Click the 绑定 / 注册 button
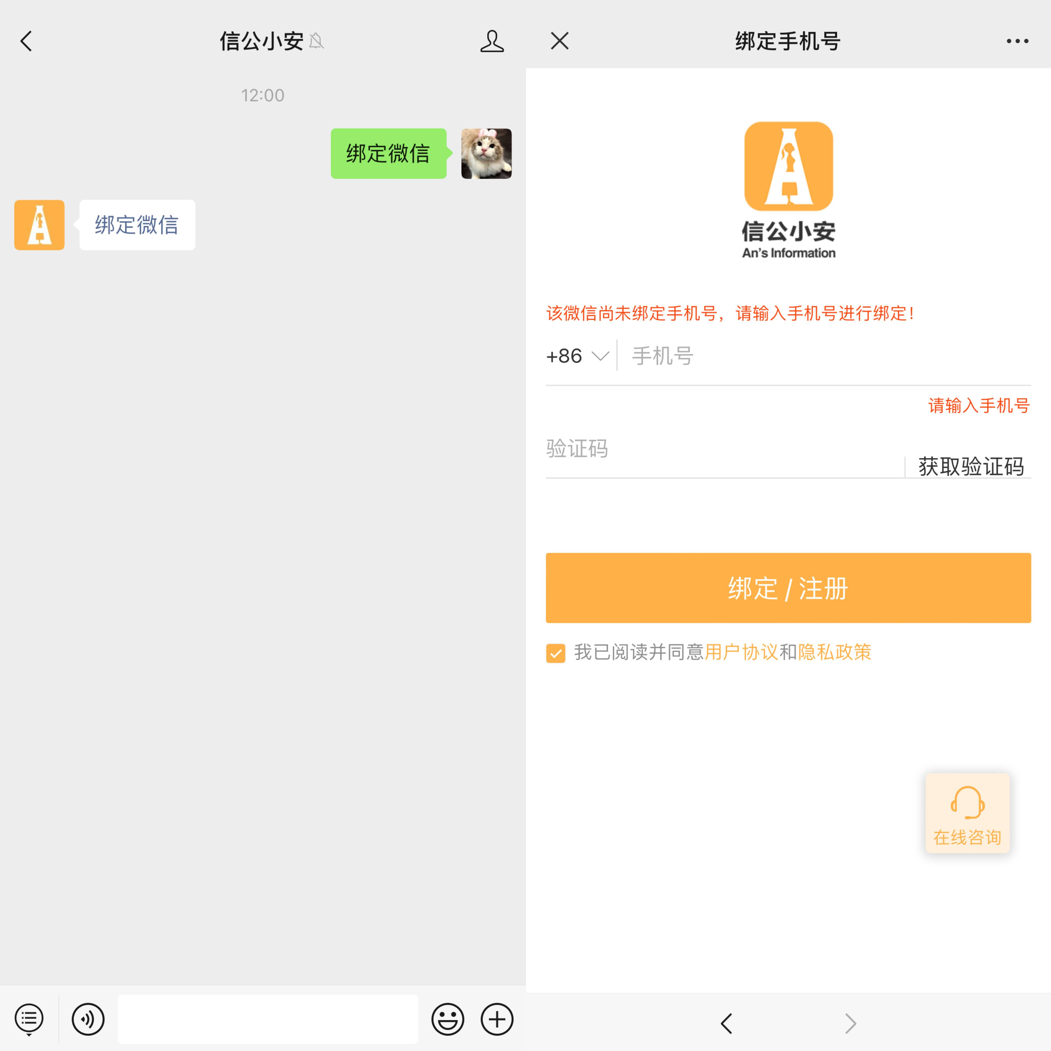Screen dimensions: 1051x1051 click(x=788, y=588)
